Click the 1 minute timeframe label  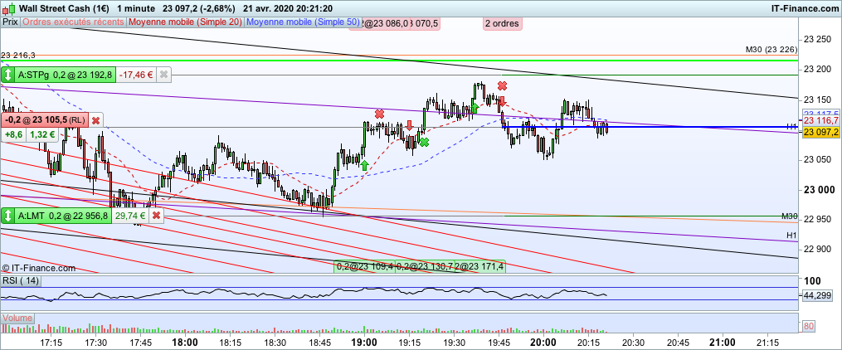pyautogui.click(x=135, y=8)
